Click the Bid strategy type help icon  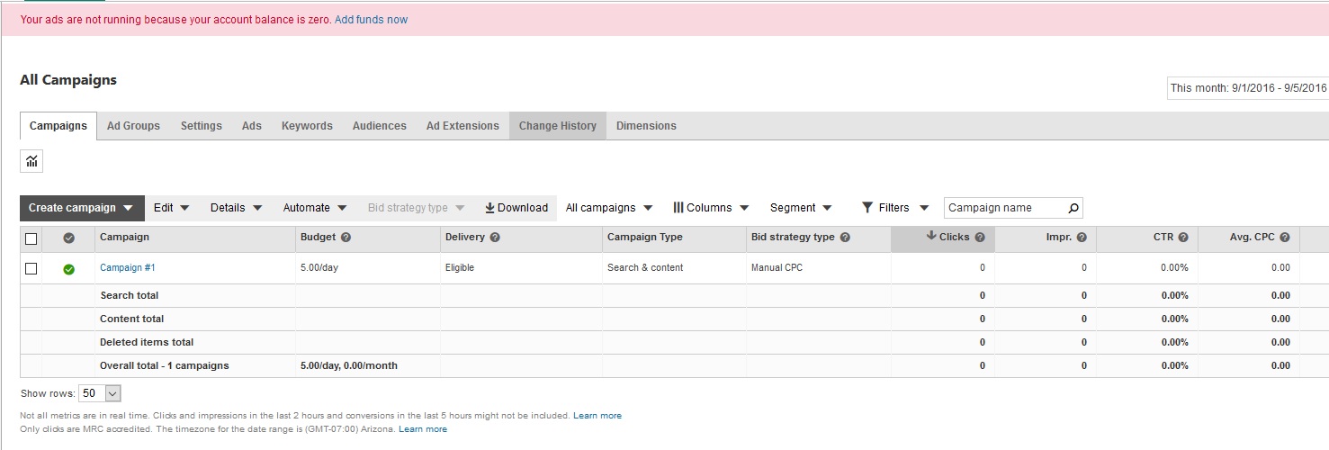click(845, 238)
